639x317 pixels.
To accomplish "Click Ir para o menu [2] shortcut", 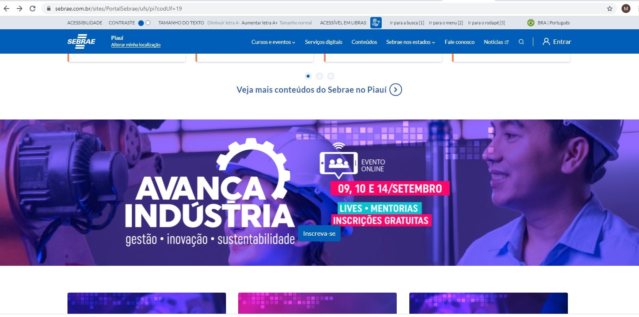I will coord(446,23).
